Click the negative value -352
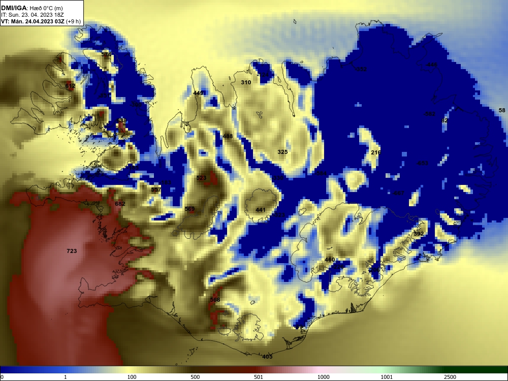The image size is (508, 381). coord(361,69)
